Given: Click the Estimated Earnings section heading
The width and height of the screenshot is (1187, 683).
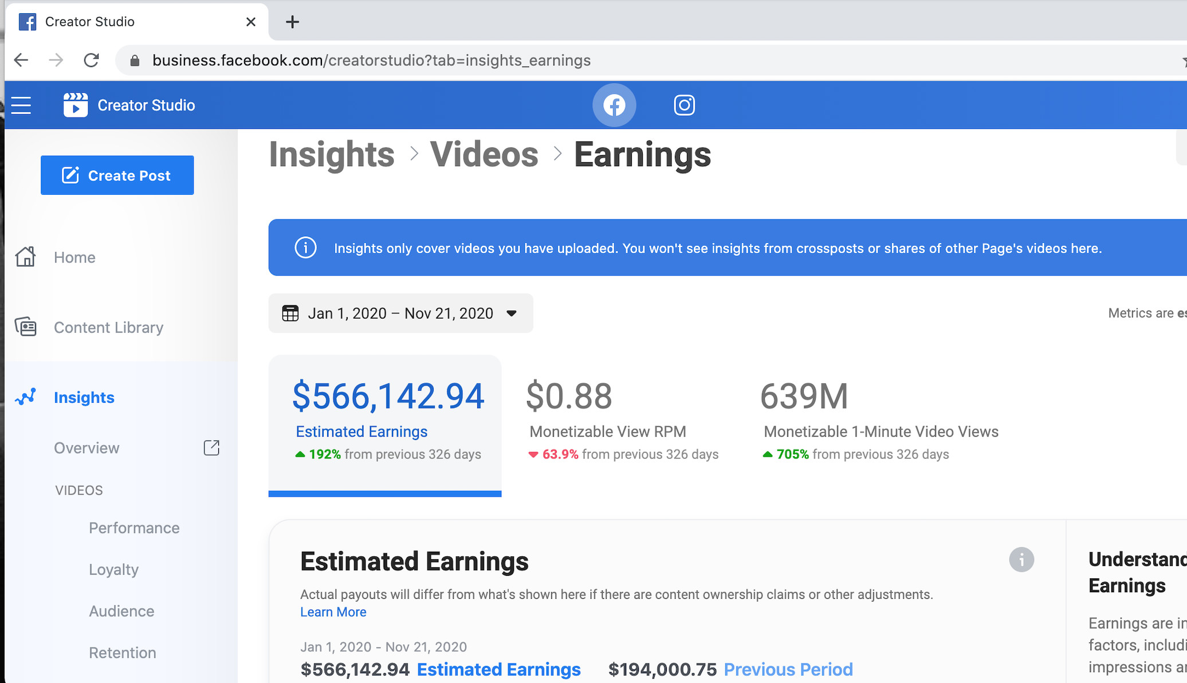Looking at the screenshot, I should [x=414, y=562].
